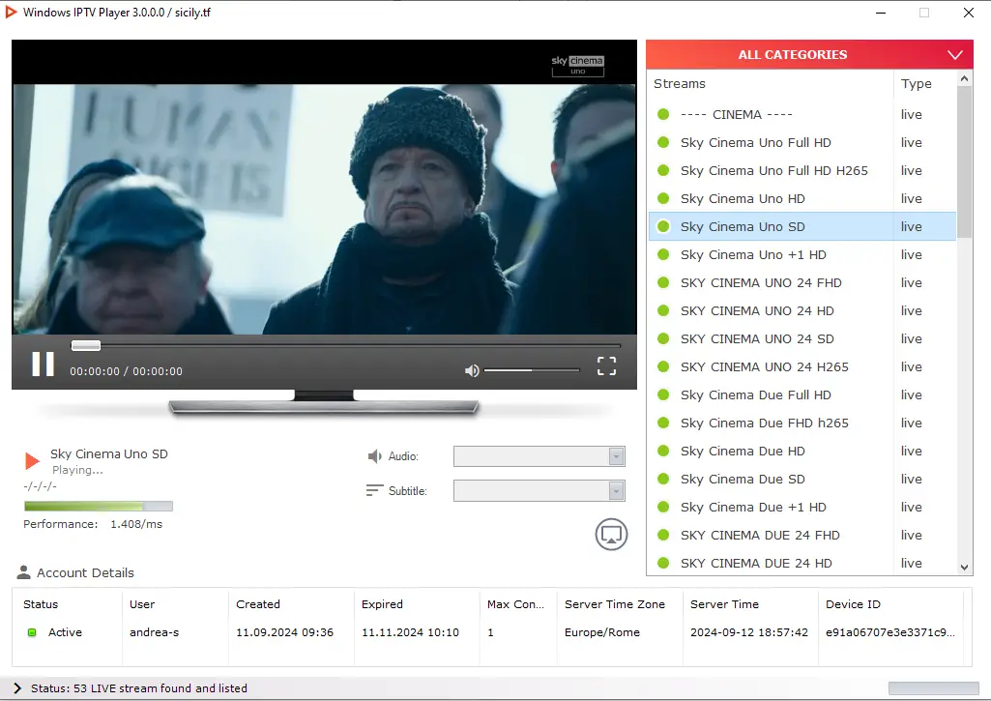Viewport: 991px width, 701px height.
Task: Click the device ID e91a06707e3e3371c9
Action: pos(889,632)
